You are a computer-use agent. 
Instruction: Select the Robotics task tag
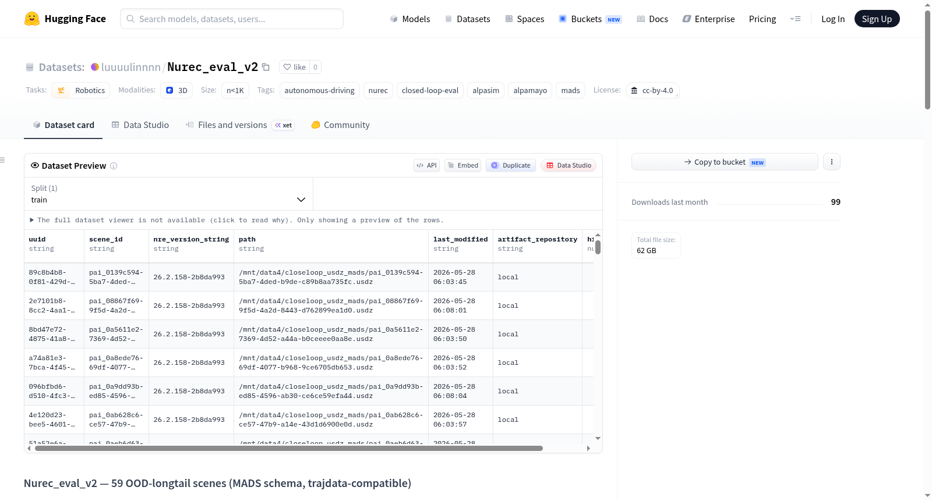81,90
